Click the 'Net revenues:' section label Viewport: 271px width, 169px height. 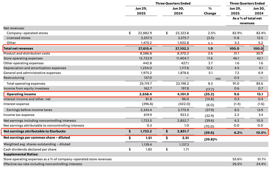[x=14, y=28]
